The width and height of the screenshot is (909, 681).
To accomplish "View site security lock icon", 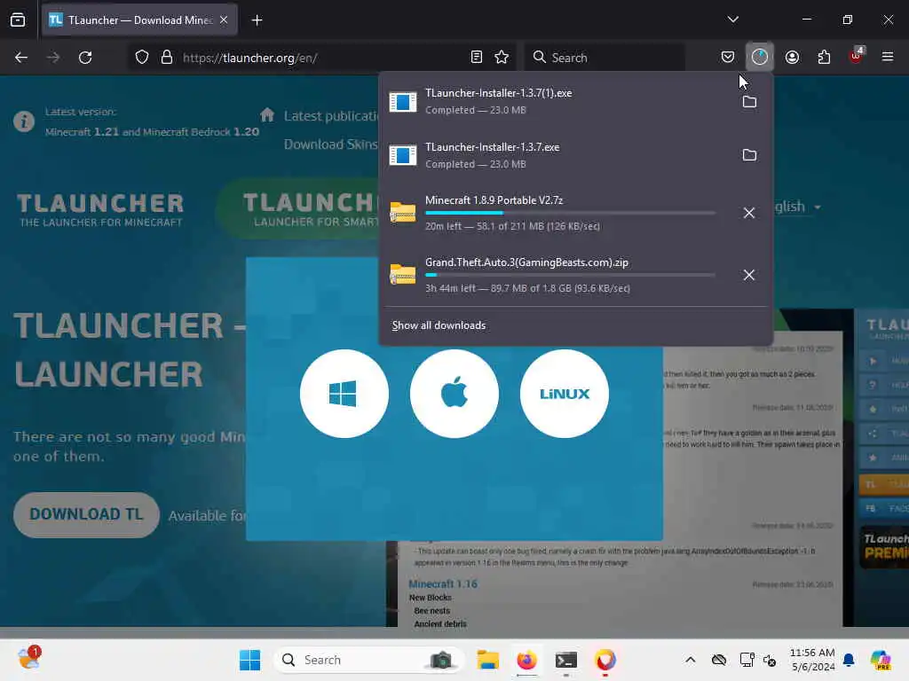I will tap(167, 57).
